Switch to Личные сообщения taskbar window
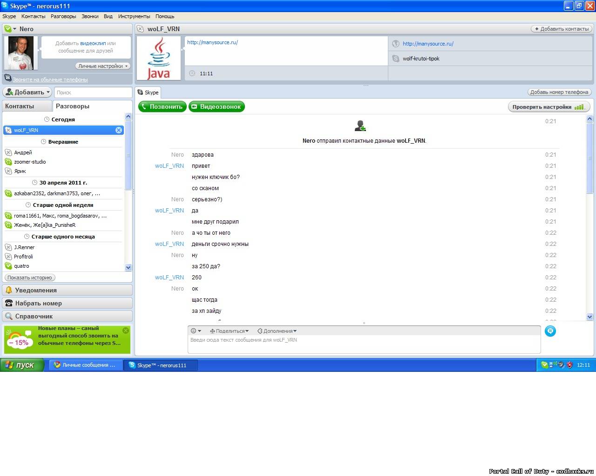Viewport: 596px width, 476px height. 86,365
